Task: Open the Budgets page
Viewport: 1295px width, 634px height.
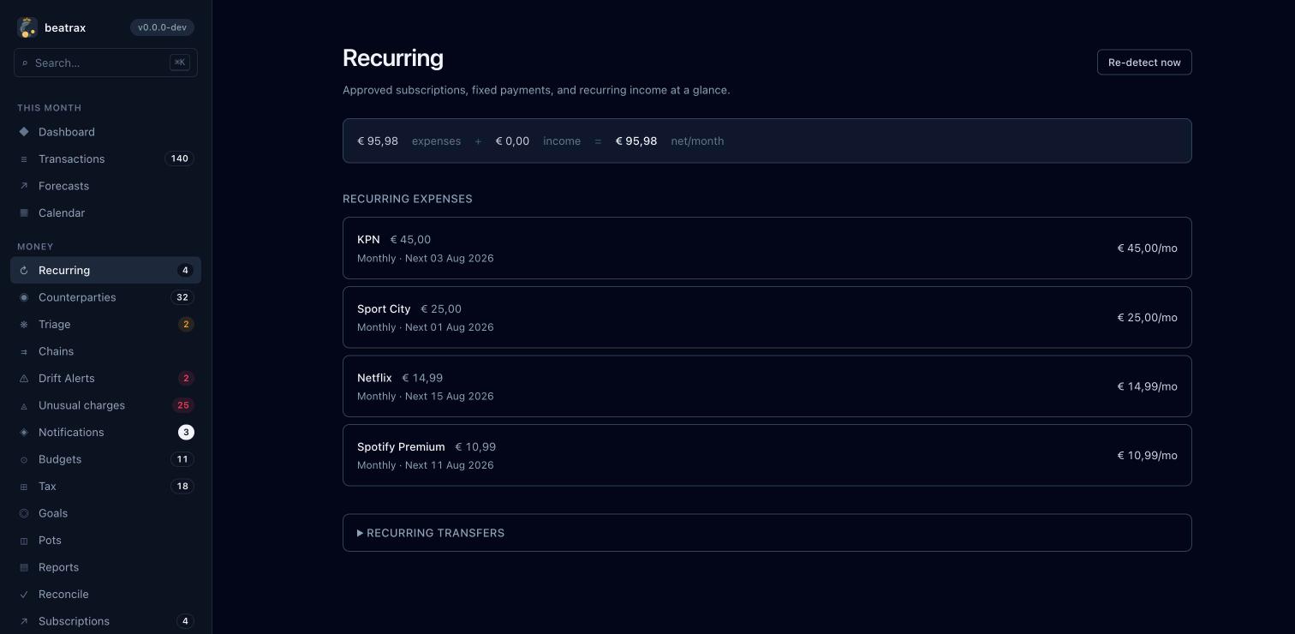Action: [105, 459]
